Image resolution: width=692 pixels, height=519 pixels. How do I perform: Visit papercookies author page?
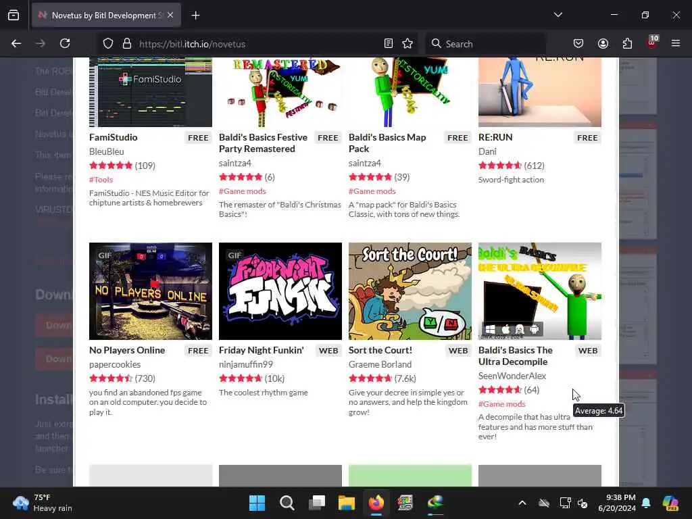click(x=115, y=364)
